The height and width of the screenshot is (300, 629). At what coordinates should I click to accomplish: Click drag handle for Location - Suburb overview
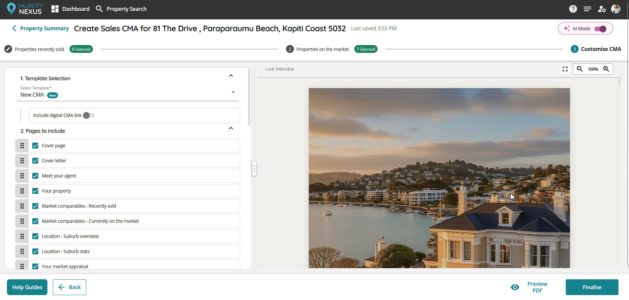pyautogui.click(x=22, y=236)
